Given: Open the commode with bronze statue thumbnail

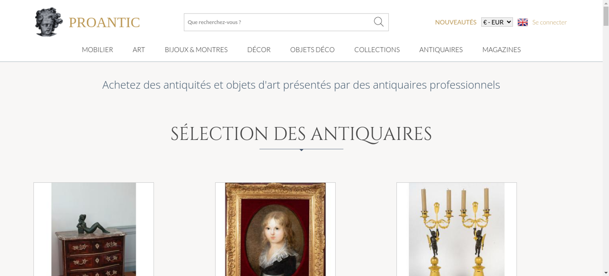Looking at the screenshot, I should tap(94, 229).
